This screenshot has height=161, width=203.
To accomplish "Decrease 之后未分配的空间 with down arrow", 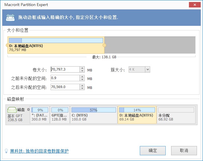I will pos(82,89).
